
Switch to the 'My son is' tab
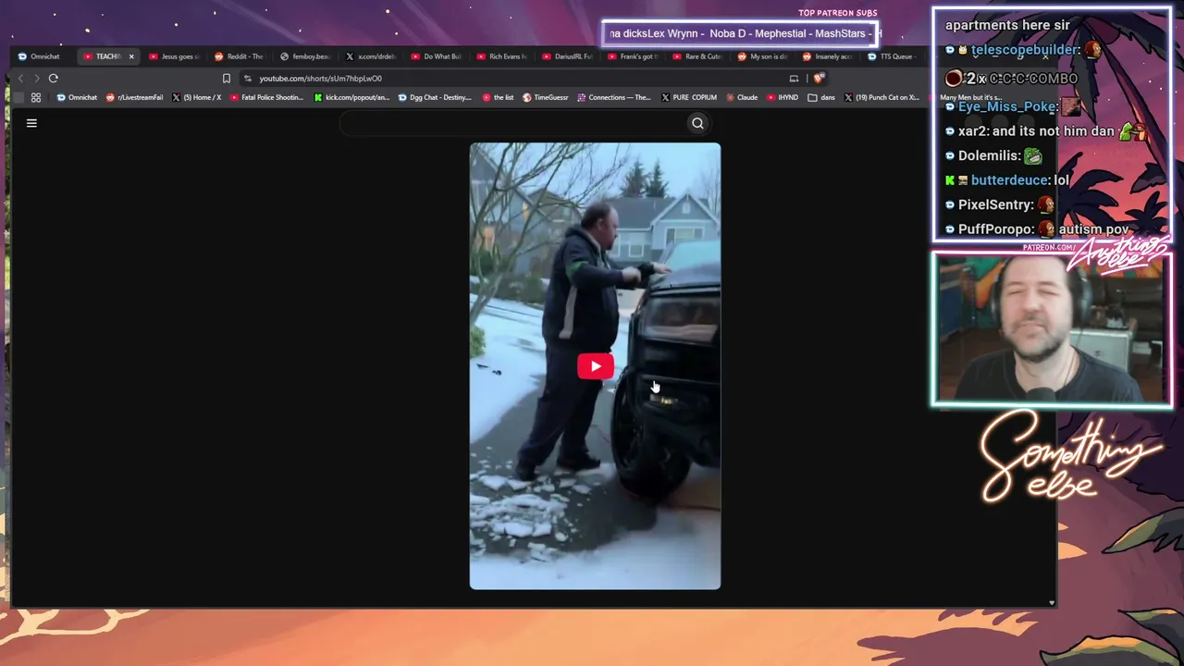(x=764, y=56)
